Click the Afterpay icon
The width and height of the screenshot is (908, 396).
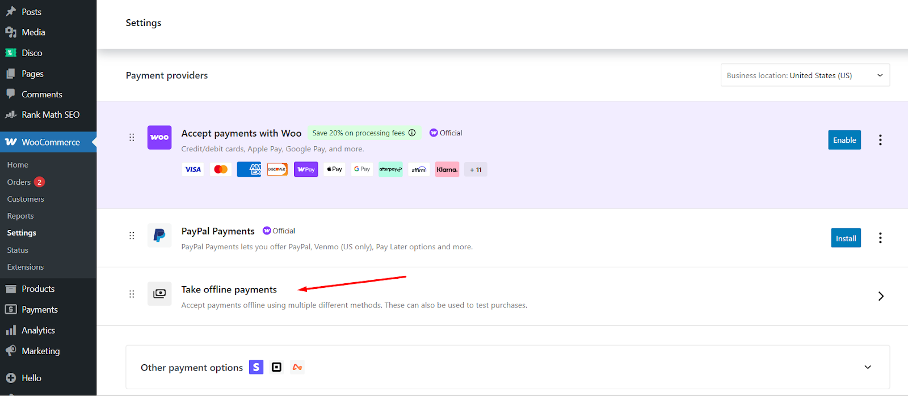390,169
